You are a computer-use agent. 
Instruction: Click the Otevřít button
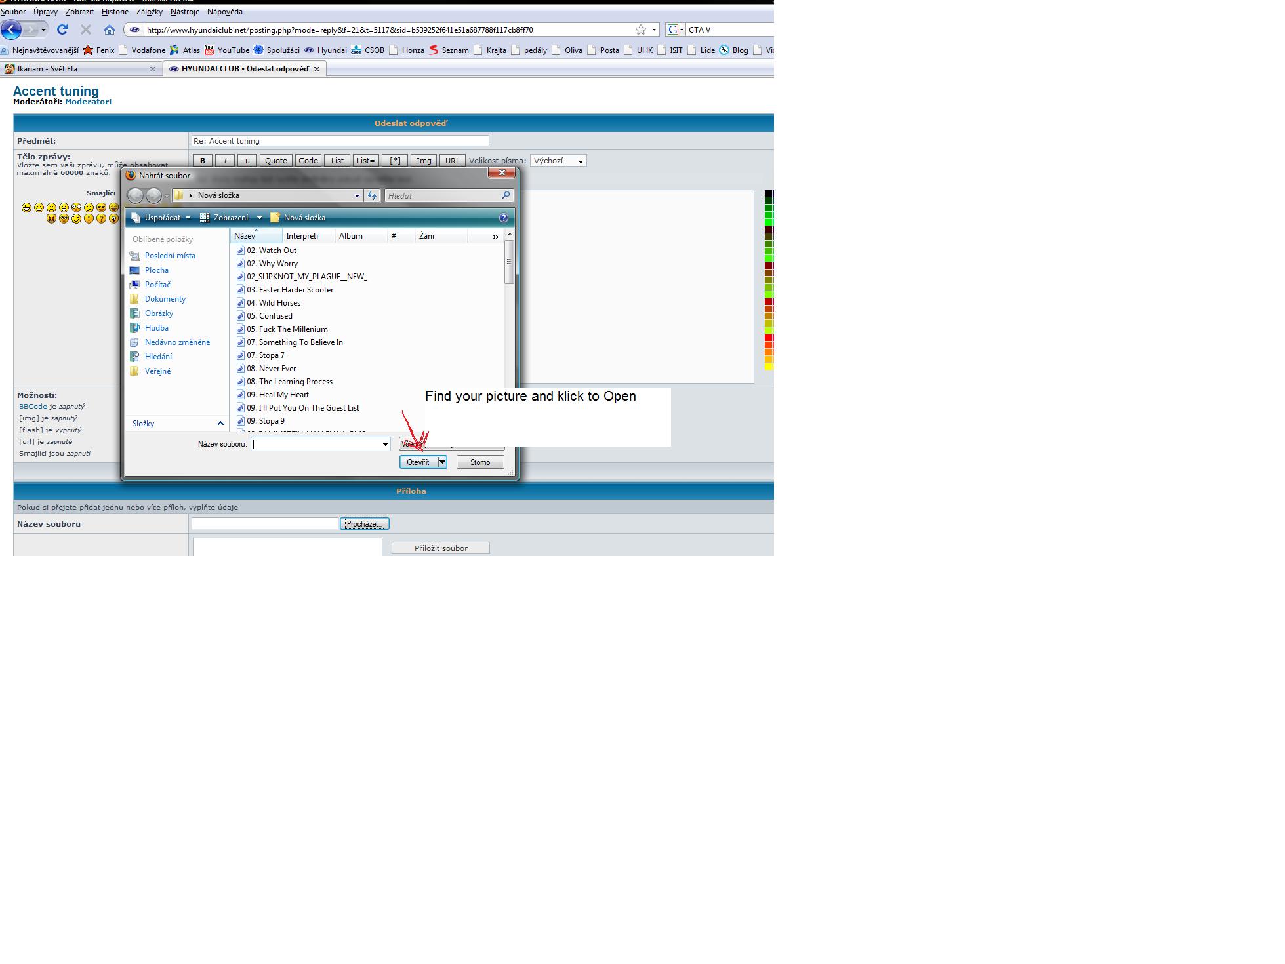[418, 462]
